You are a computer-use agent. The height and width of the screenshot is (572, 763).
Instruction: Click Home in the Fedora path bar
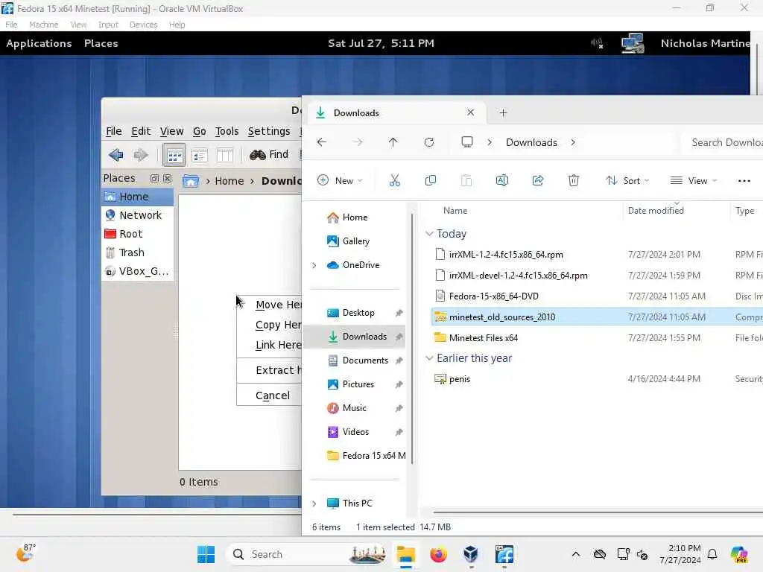(x=229, y=181)
